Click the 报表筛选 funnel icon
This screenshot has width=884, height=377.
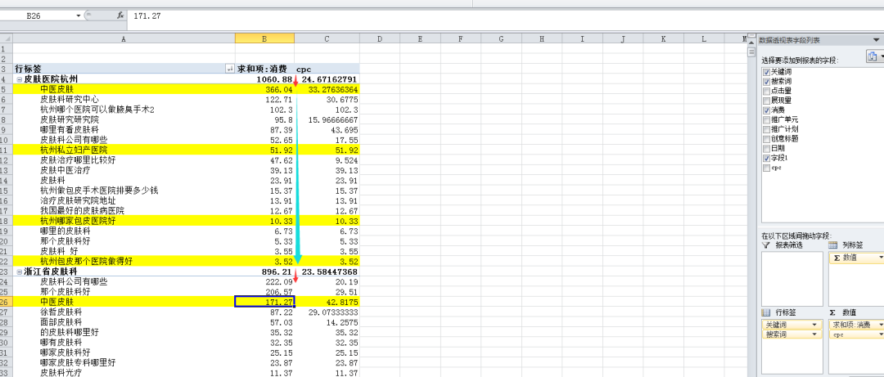pyautogui.click(x=766, y=245)
